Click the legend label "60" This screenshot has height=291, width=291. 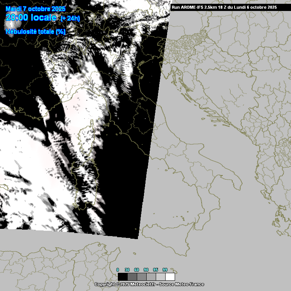136,270
